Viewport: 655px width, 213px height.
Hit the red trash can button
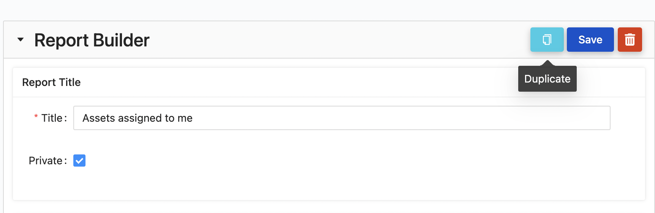tap(630, 40)
